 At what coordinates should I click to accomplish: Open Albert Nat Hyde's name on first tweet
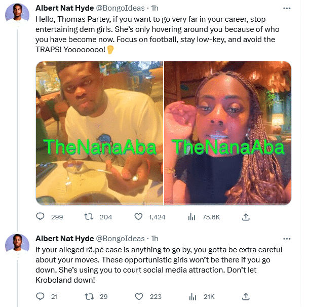click(x=64, y=9)
